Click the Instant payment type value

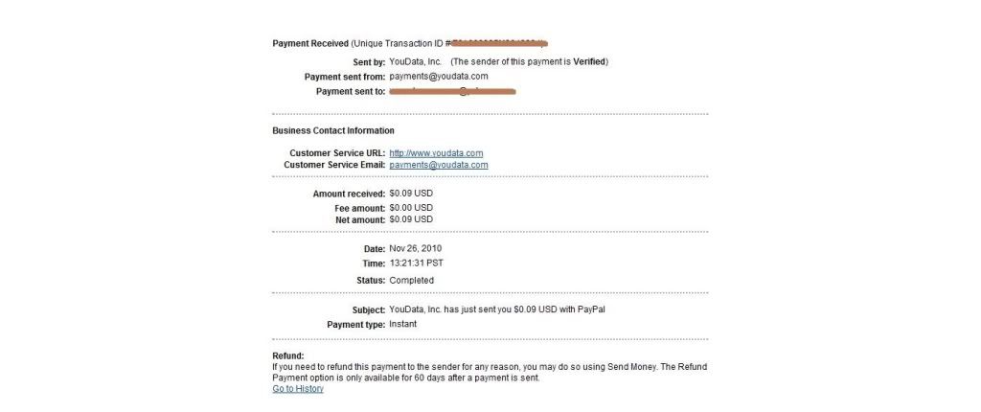click(x=403, y=325)
